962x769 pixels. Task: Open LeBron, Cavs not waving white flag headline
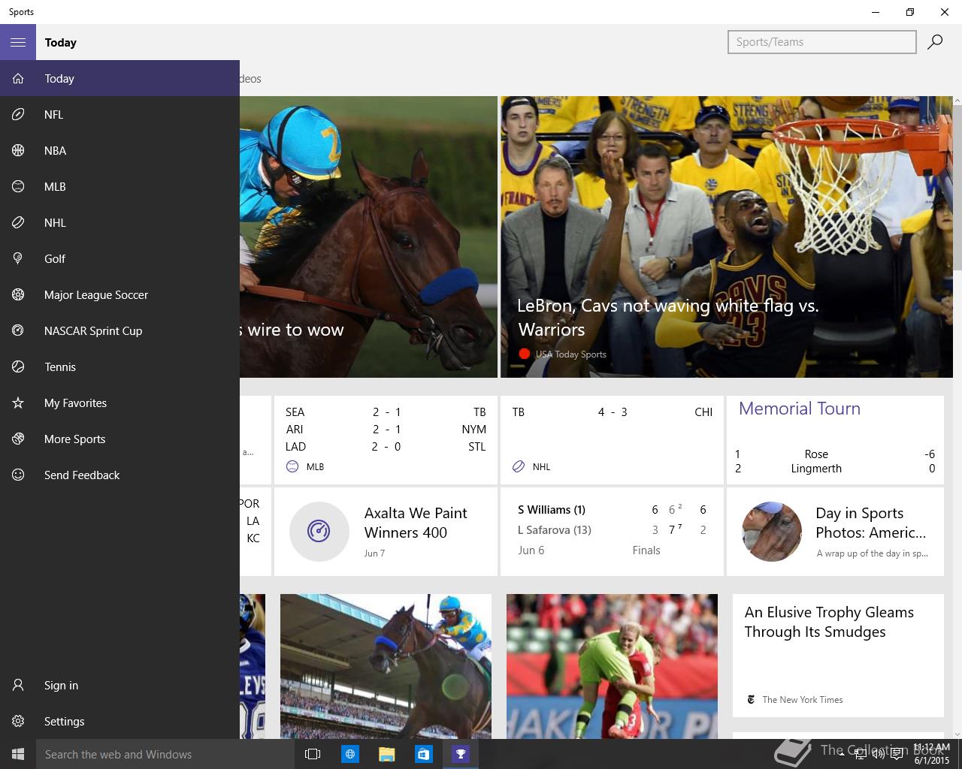pos(667,318)
